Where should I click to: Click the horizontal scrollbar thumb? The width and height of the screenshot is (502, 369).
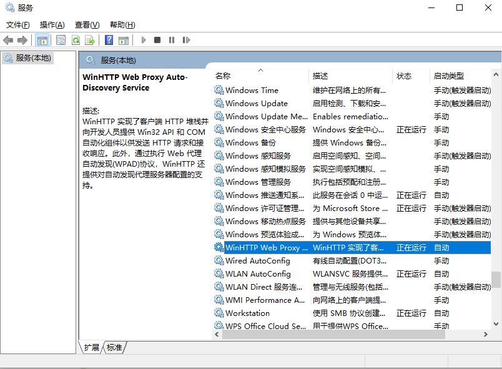pyautogui.click(x=333, y=335)
